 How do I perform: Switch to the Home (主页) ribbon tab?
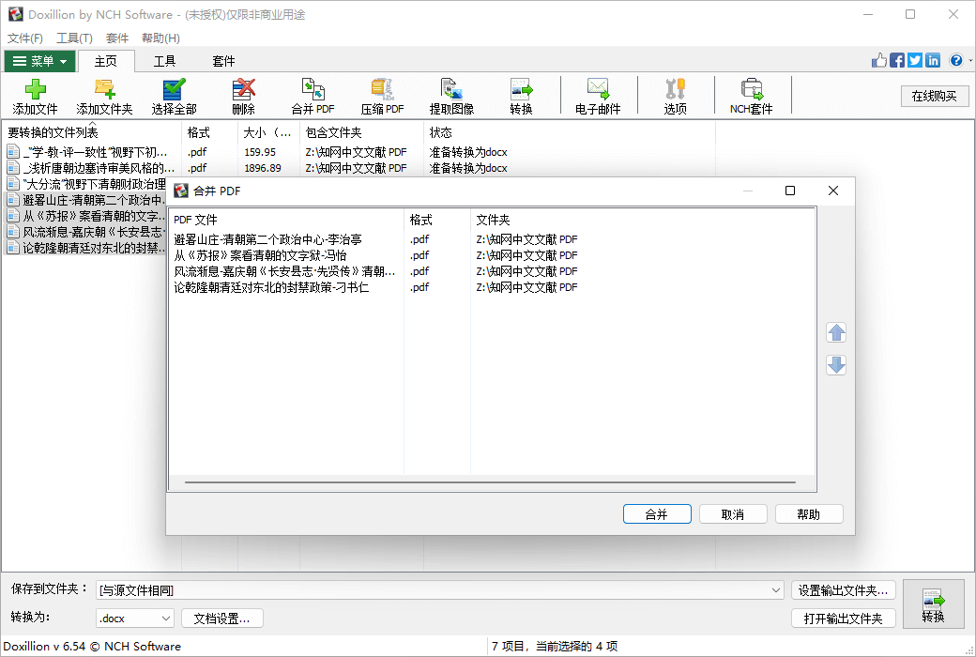(106, 61)
